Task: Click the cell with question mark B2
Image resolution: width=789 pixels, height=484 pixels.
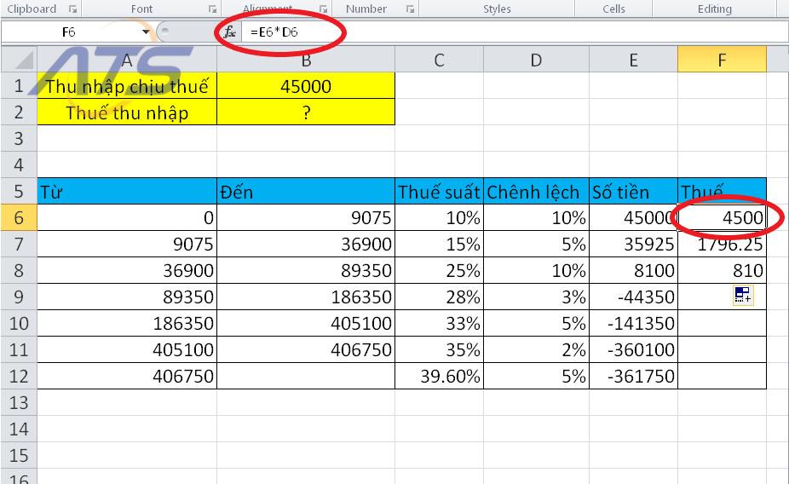Action: coord(306,112)
